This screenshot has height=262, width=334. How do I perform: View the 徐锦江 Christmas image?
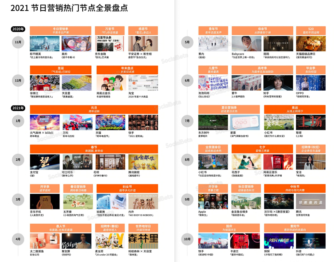point(45,83)
